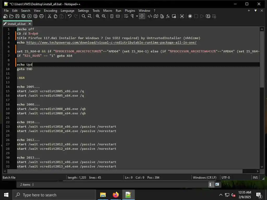Click the horizontal scrollbar right arrow
Screen dimensions: 267x200
tap(258, 171)
